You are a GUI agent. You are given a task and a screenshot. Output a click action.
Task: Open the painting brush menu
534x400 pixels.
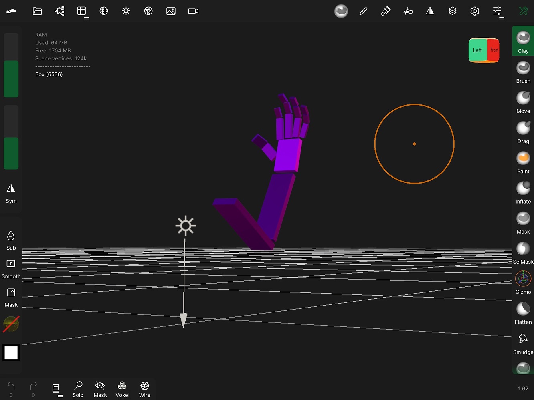click(x=386, y=11)
